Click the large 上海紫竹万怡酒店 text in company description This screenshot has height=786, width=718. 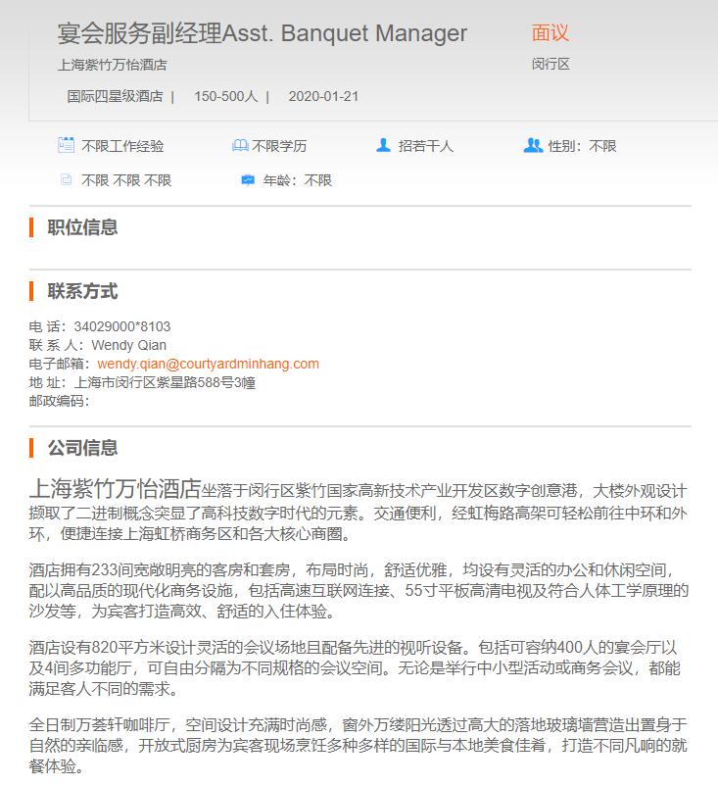point(116,489)
